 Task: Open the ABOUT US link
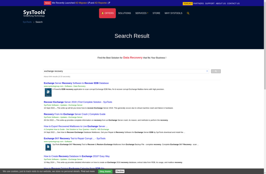tap(221, 4)
